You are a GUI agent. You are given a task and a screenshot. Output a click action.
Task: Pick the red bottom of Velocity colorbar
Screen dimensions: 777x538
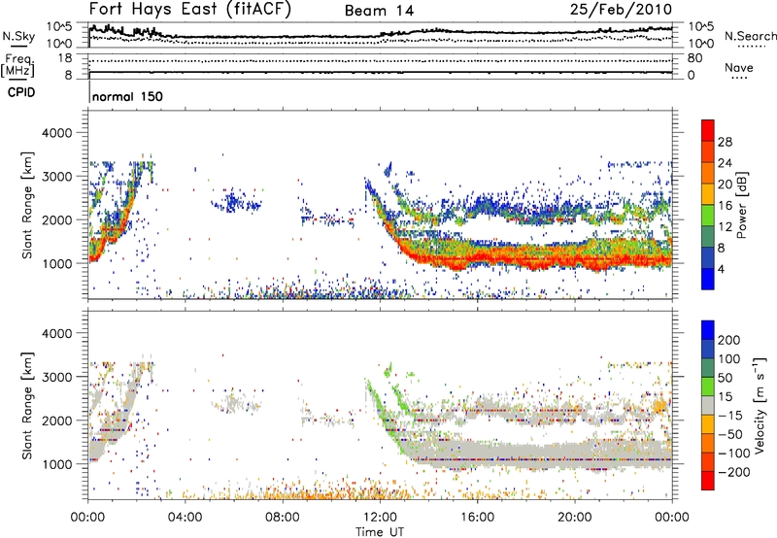click(x=708, y=481)
